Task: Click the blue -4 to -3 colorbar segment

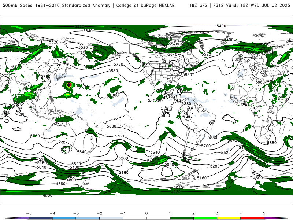Action: click(x=64, y=218)
